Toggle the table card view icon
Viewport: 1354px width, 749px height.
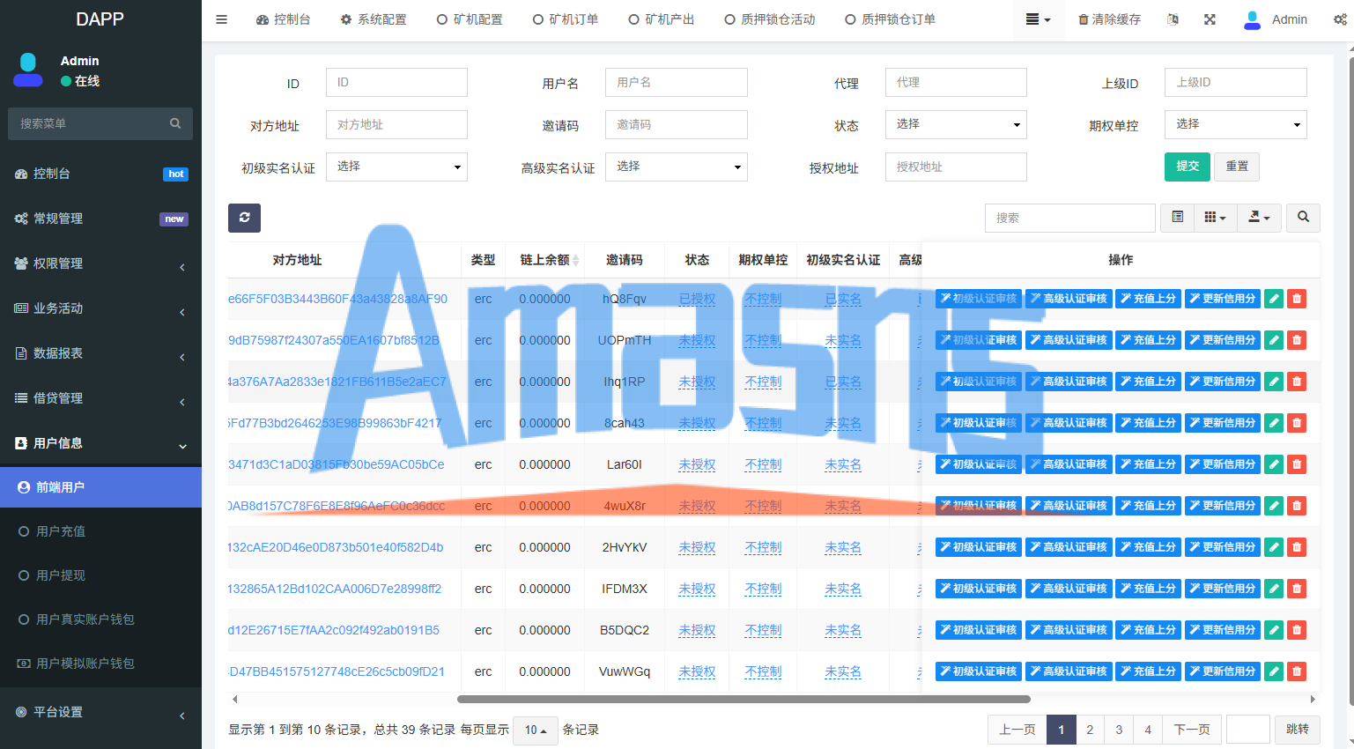[x=1177, y=218]
